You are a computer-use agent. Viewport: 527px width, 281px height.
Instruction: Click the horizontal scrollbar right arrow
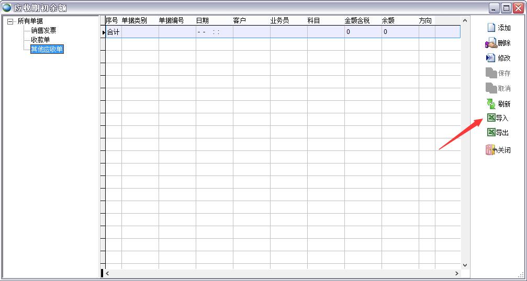(x=456, y=273)
